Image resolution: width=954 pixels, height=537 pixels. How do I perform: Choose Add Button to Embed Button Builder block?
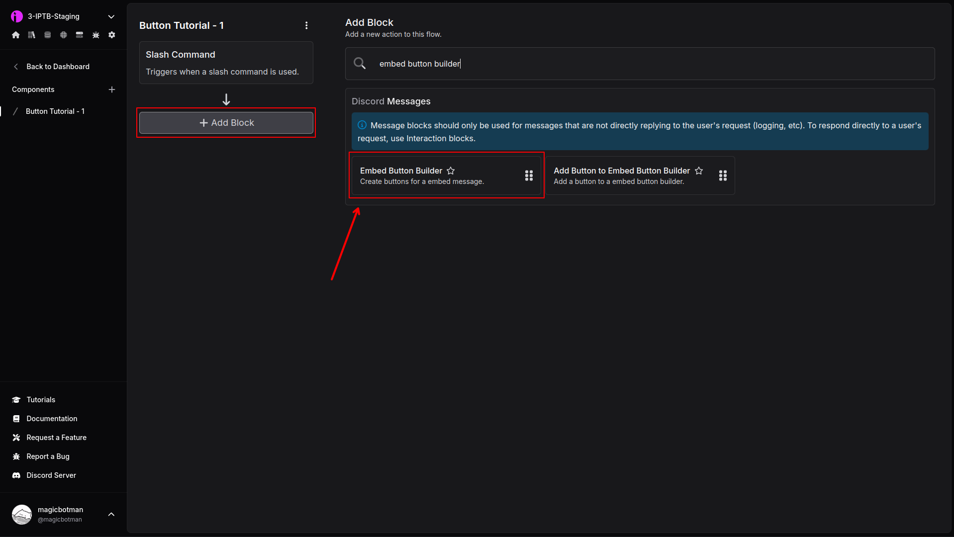coord(640,176)
